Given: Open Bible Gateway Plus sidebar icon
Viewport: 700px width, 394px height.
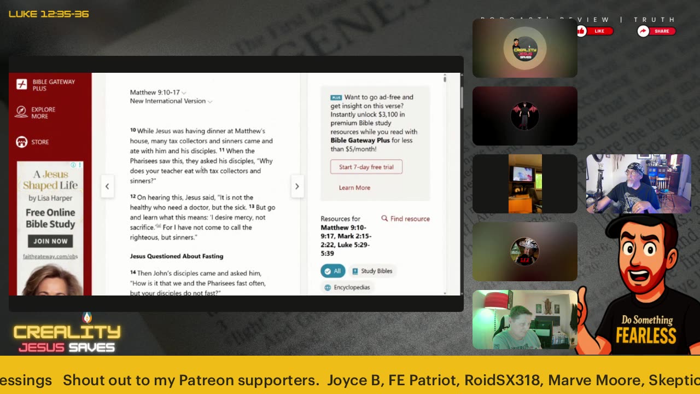Looking at the screenshot, I should [x=21, y=84].
